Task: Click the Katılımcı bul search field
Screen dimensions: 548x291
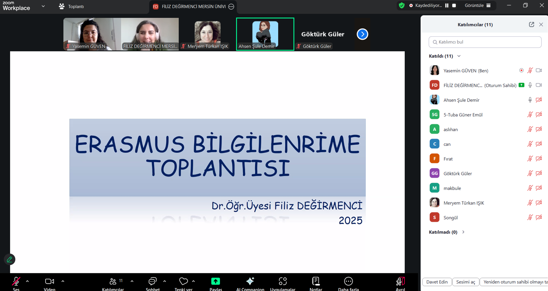Action: click(x=485, y=42)
